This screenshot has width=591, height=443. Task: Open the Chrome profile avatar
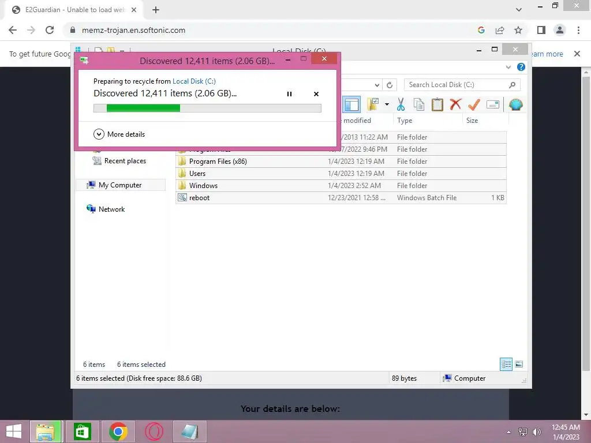click(x=560, y=30)
